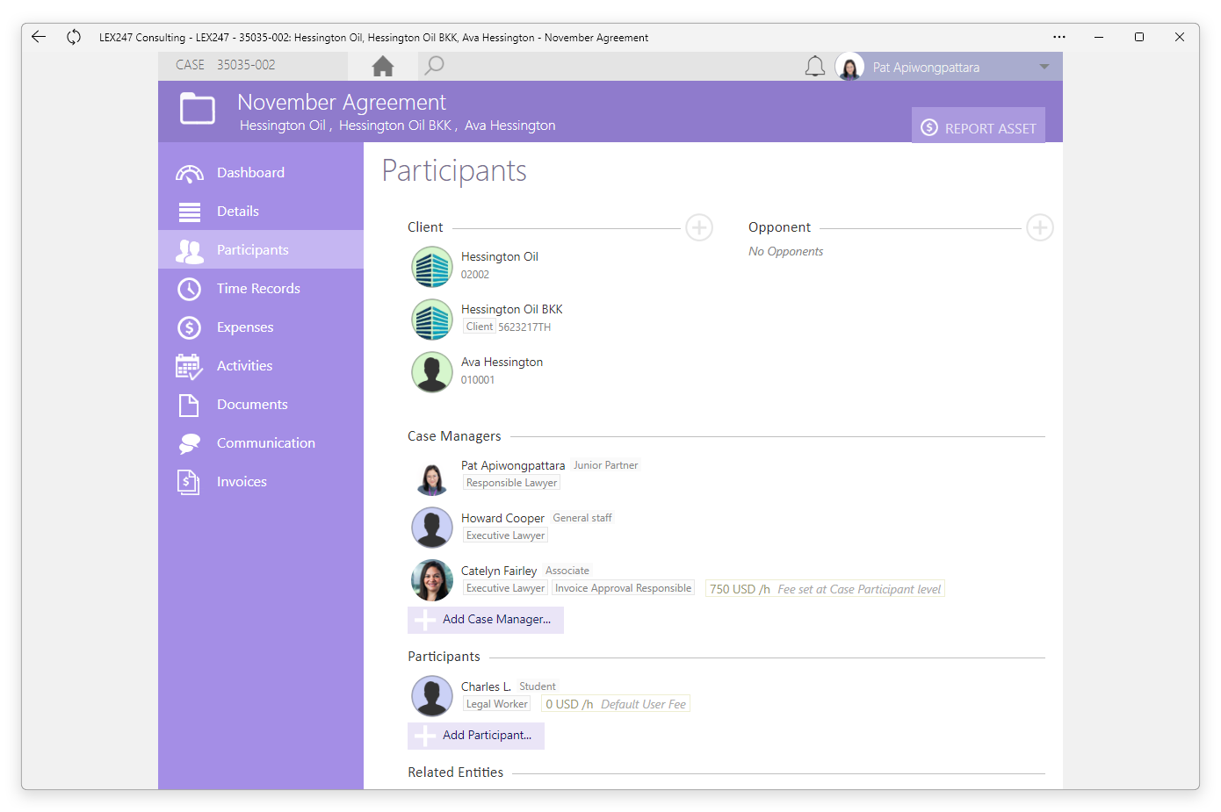Maximize the window
1221x812 pixels.
click(x=1139, y=37)
